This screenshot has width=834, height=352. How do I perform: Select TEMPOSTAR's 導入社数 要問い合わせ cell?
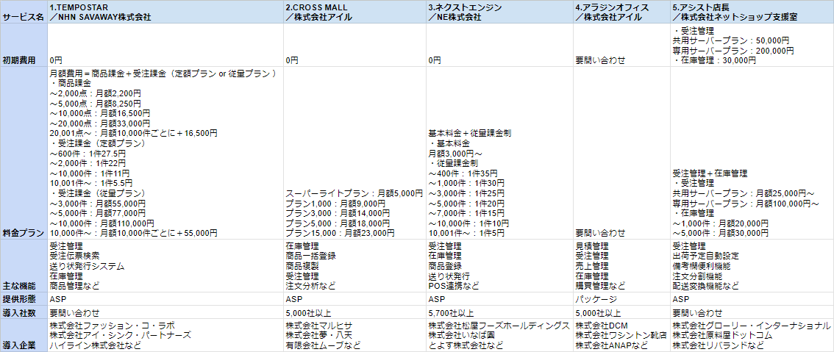click(x=166, y=312)
